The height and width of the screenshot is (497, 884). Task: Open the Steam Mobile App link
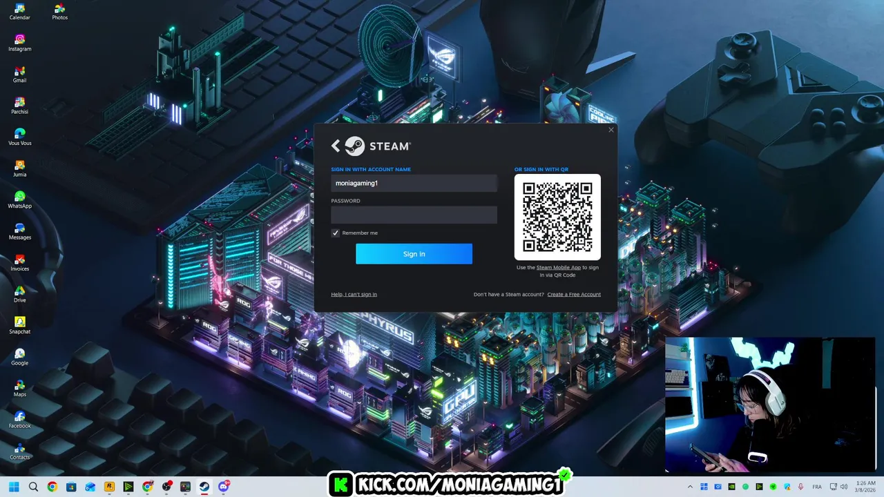pyautogui.click(x=559, y=267)
